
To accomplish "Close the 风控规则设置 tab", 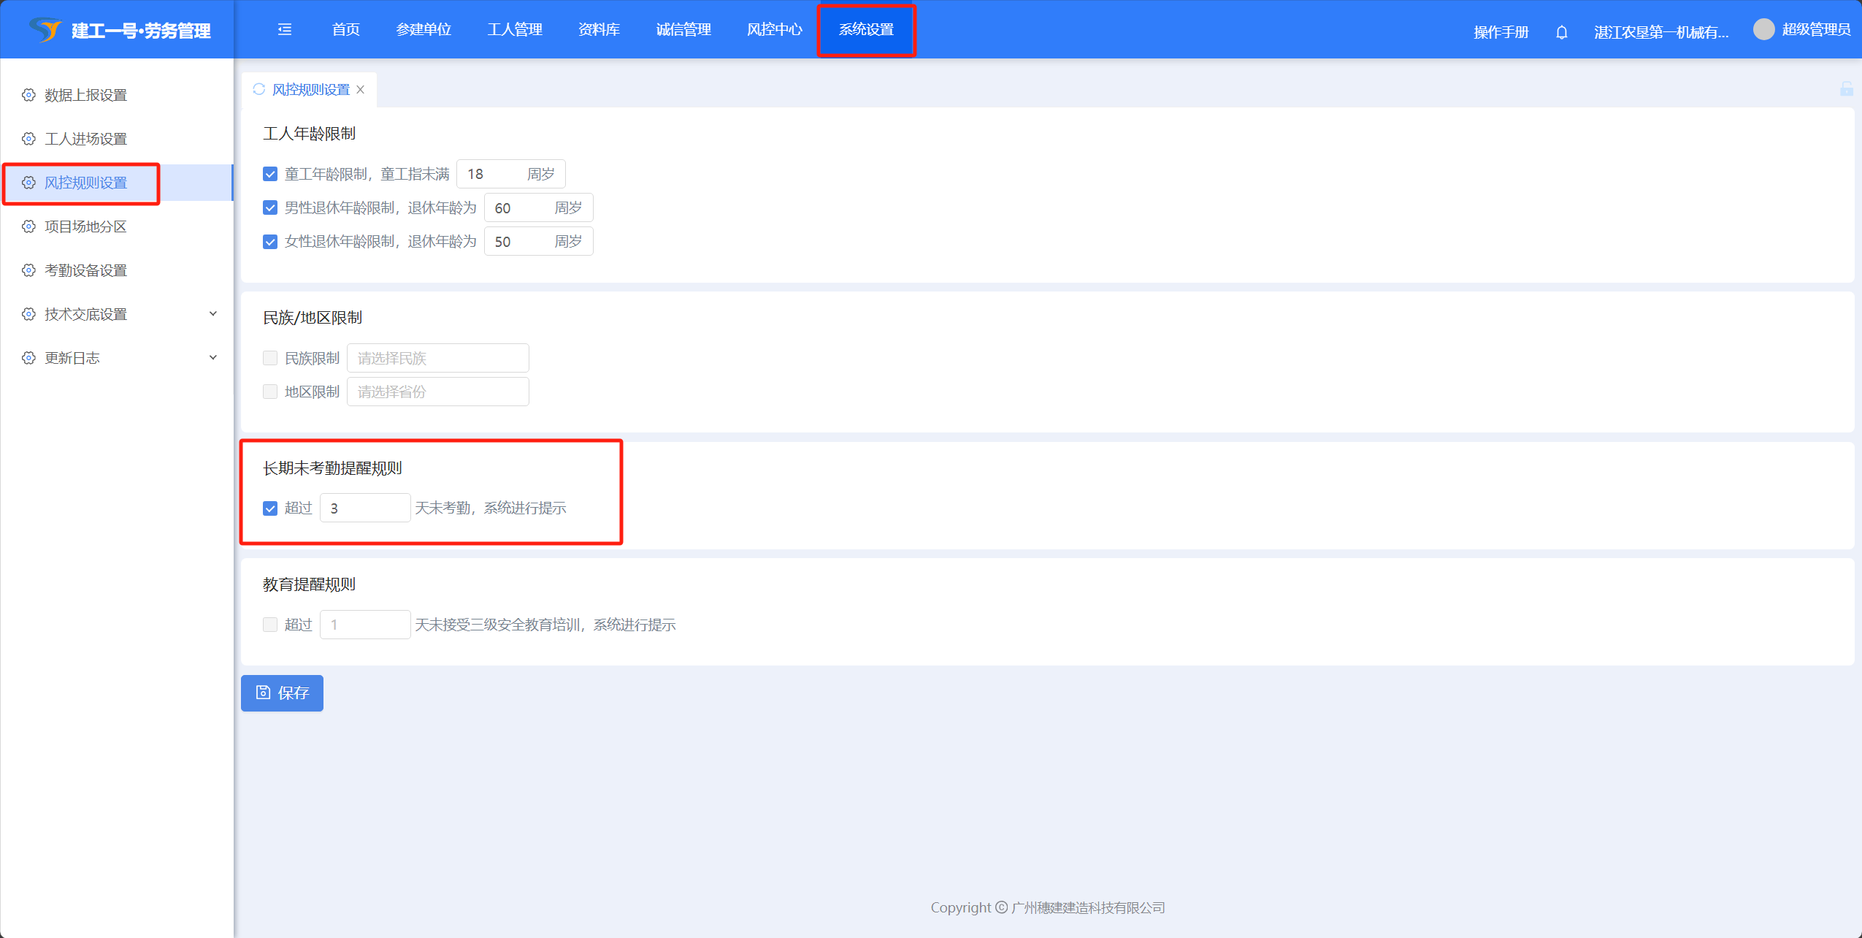I will [360, 89].
